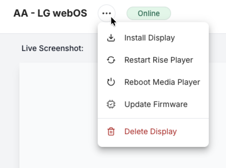Choose Restart Rise Player from the menu

pyautogui.click(x=159, y=60)
